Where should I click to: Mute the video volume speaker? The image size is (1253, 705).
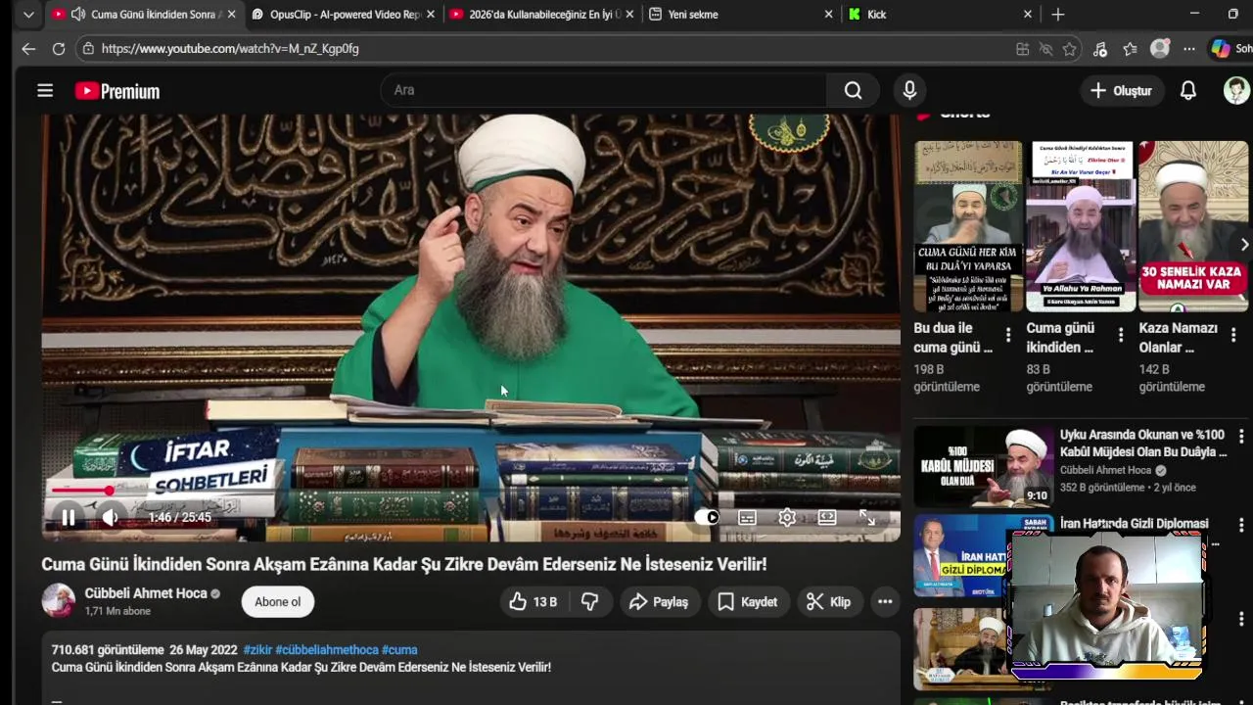click(111, 517)
